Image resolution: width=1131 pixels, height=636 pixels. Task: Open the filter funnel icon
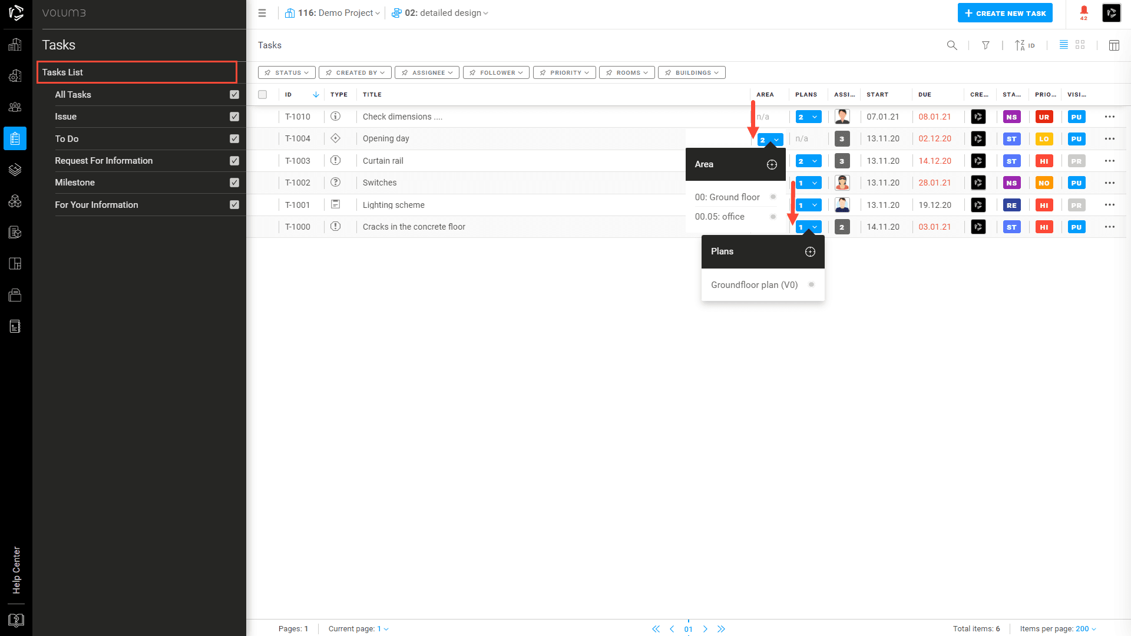tap(986, 45)
